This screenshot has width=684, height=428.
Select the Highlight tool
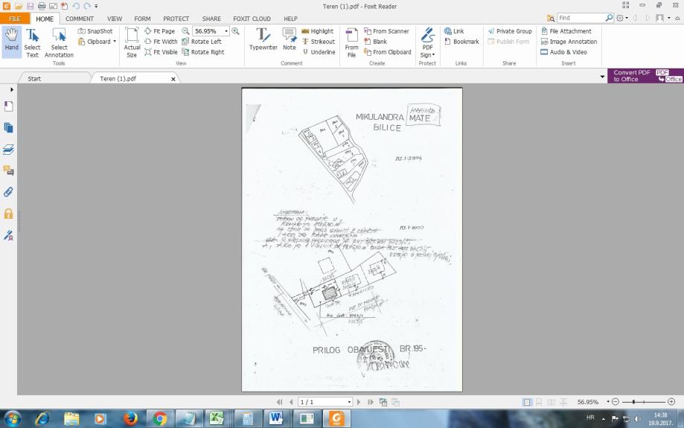pos(318,31)
